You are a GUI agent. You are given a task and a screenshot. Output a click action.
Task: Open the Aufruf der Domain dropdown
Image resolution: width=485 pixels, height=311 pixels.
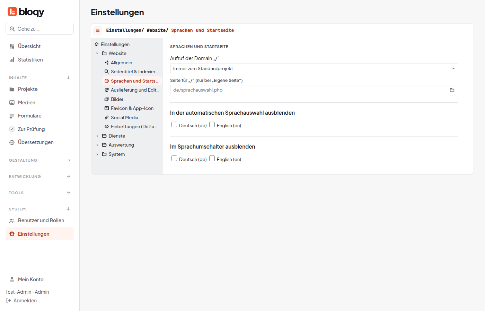[x=314, y=68]
